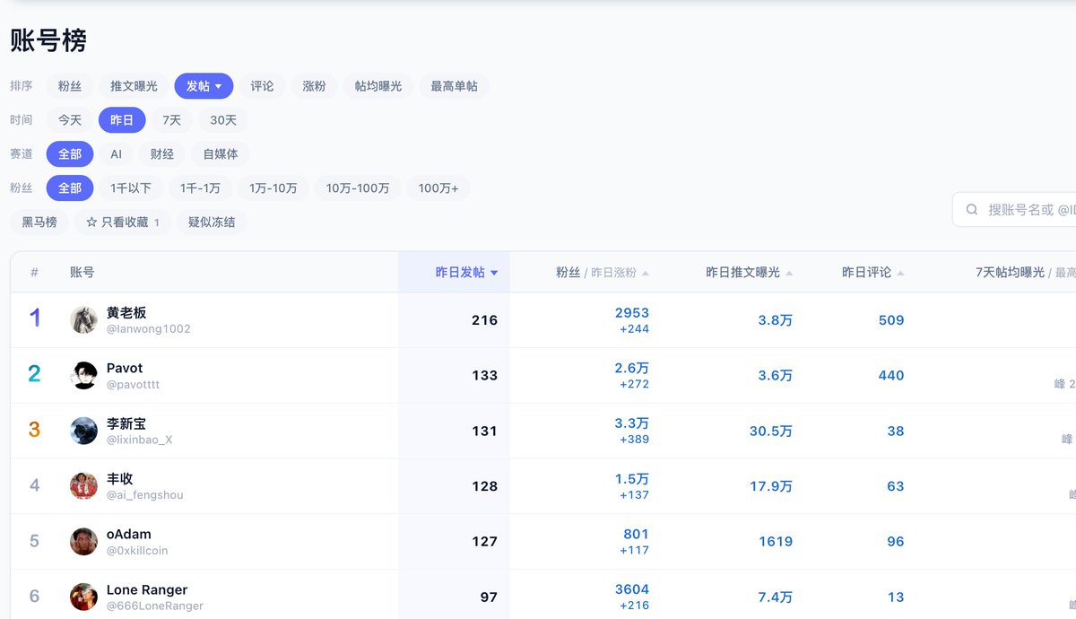Screen dimensions: 1076x619
Task: Click 李新宝 comment count 38
Action: [896, 432]
